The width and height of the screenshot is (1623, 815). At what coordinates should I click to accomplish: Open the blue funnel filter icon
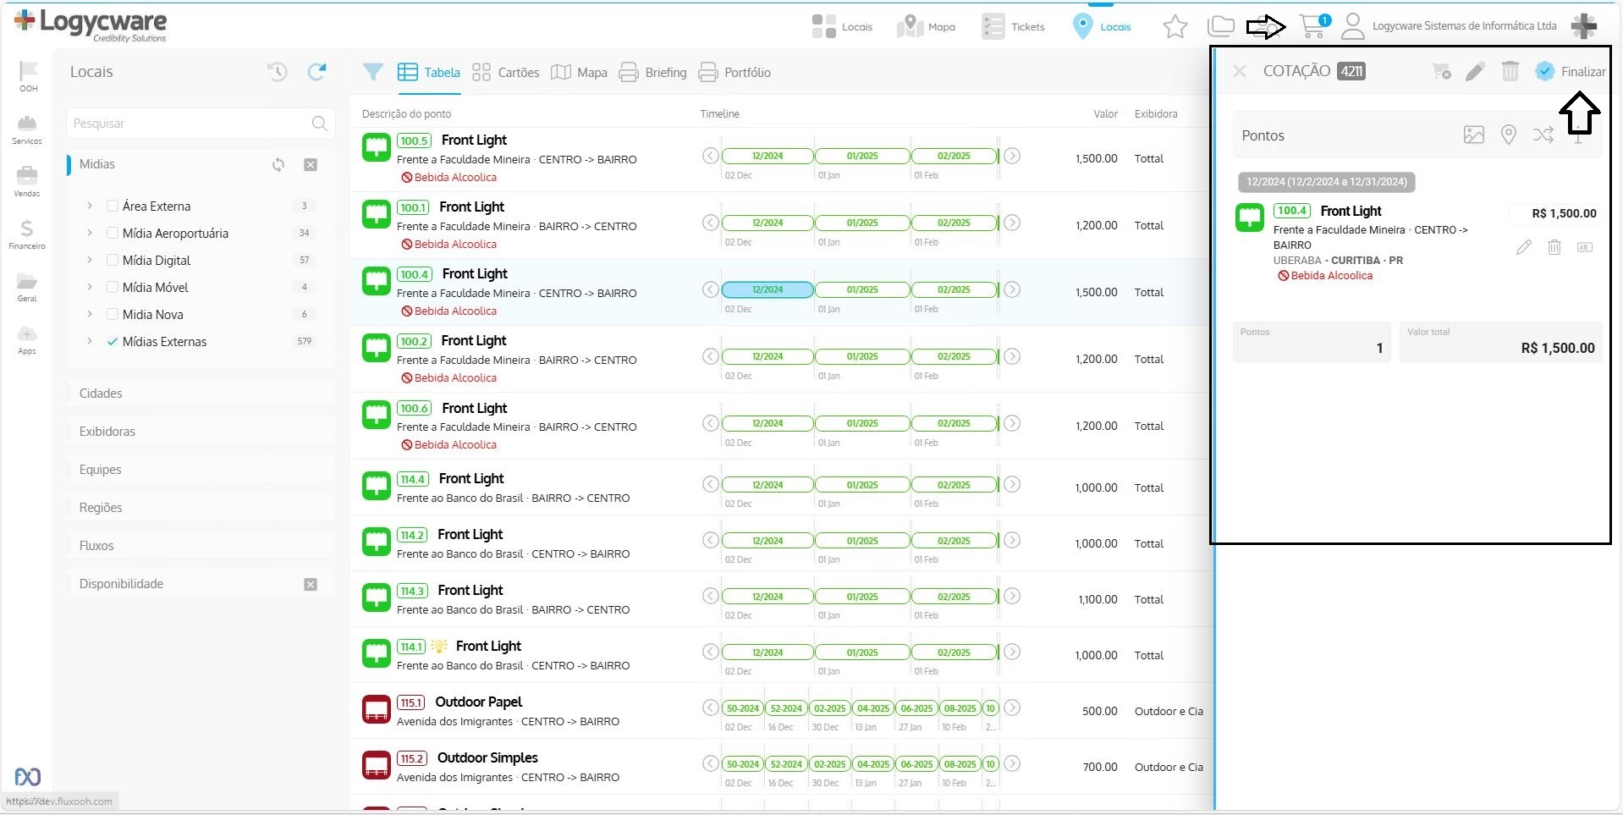pyautogui.click(x=373, y=72)
